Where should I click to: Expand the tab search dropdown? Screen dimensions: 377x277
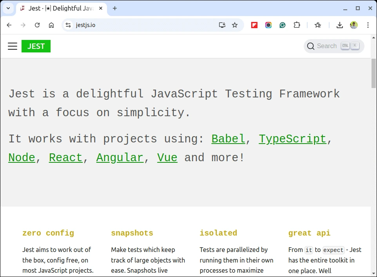pos(8,8)
